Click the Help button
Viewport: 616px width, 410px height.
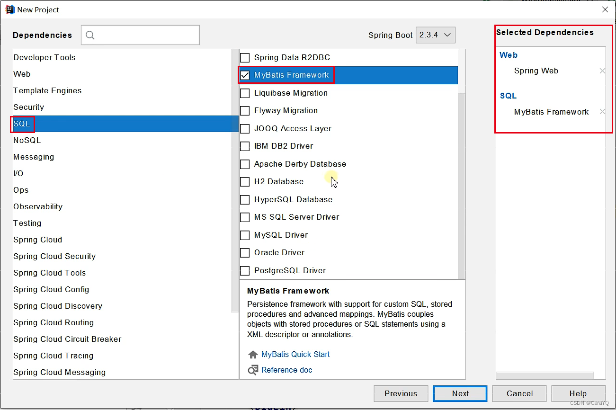(578, 394)
